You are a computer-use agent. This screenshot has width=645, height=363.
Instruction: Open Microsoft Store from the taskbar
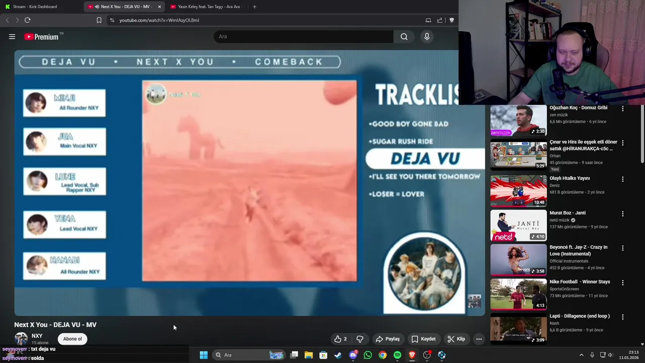point(324,355)
